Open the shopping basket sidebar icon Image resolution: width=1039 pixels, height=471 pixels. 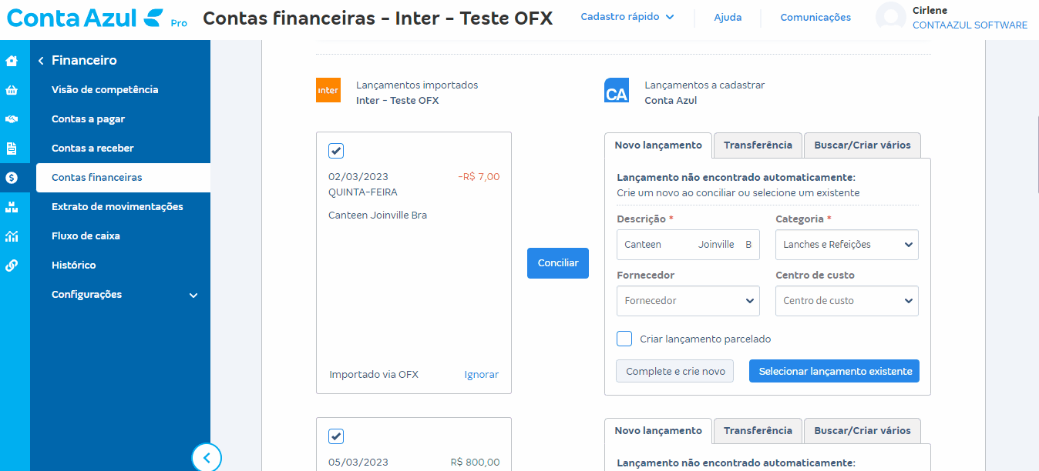click(12, 90)
